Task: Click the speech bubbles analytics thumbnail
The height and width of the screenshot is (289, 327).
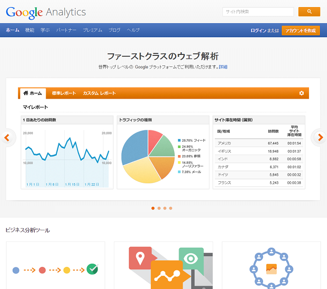Action: pos(163,265)
